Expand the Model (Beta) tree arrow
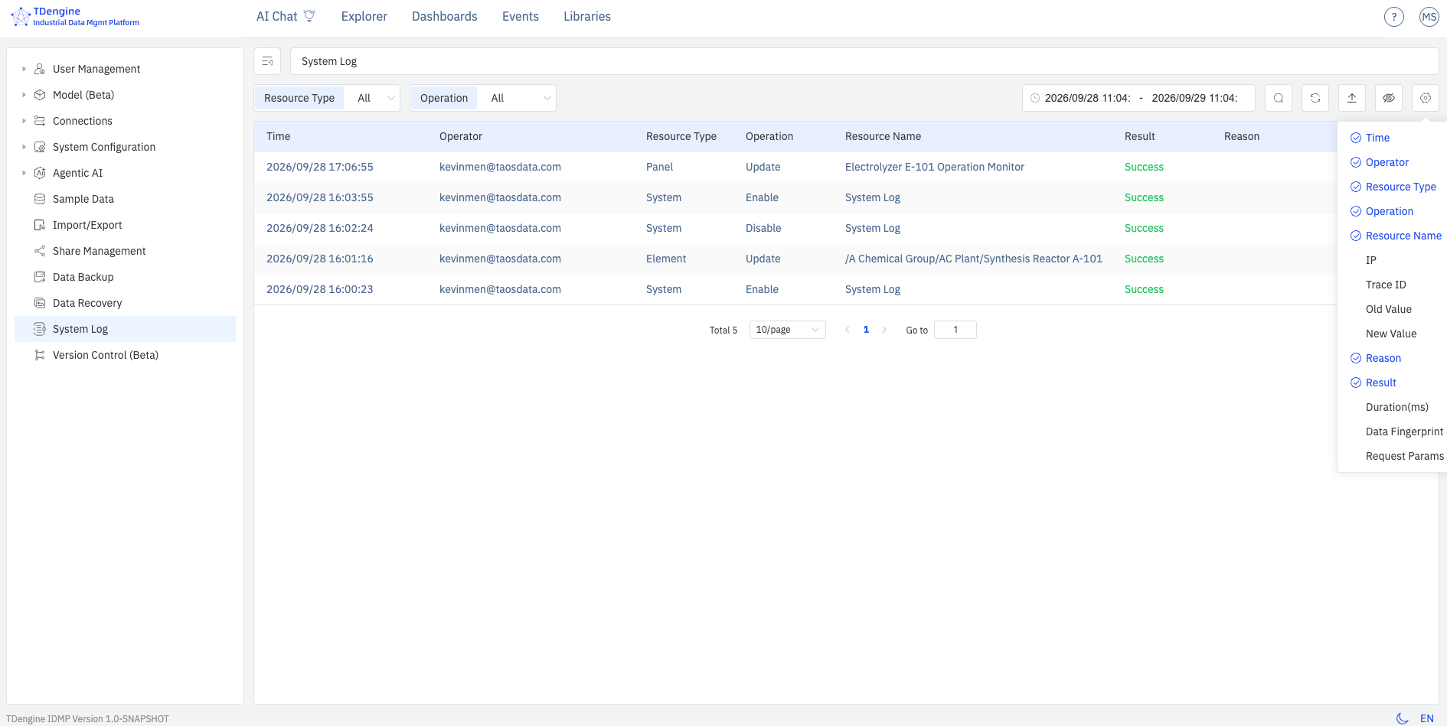Screen dimensions: 1447x726 [x=24, y=95]
